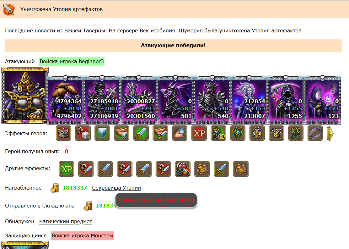This screenshot has width=349, height=249.
Task: Open the магический предмет link
Action: (x=65, y=221)
